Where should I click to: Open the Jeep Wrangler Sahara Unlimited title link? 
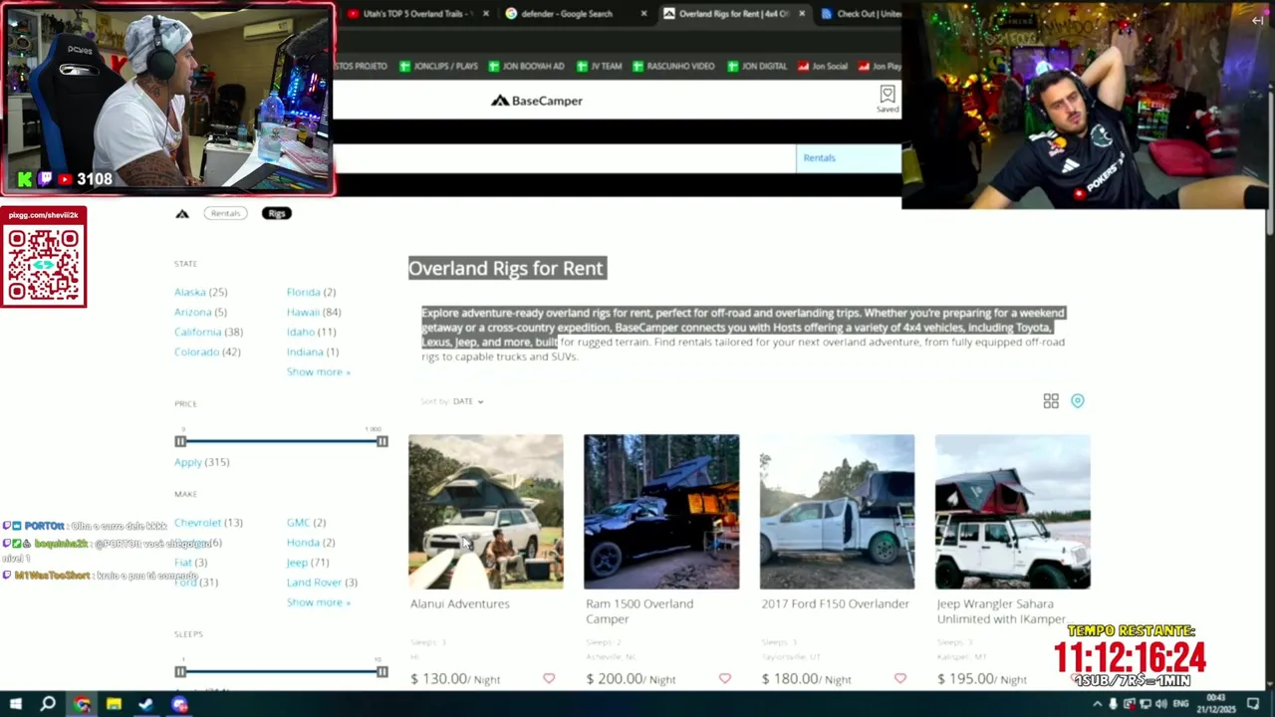pos(1001,611)
